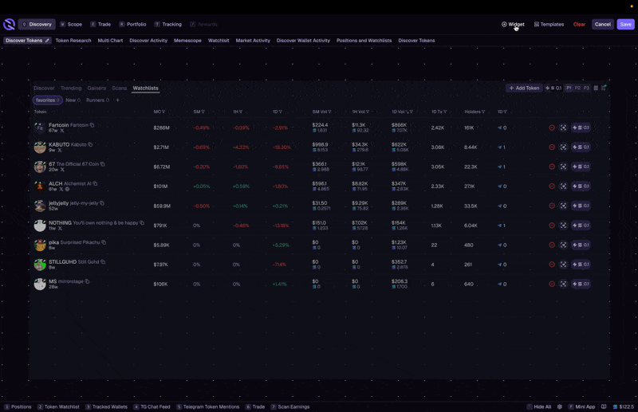Switch to Token Research tab
The height and width of the screenshot is (412, 638).
click(x=73, y=41)
